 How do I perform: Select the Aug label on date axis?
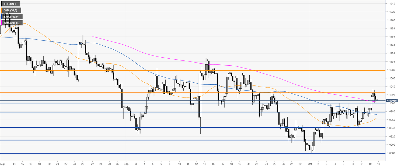coord(3,164)
